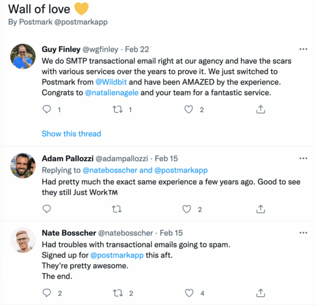The width and height of the screenshot is (316, 305).
Task: Retweet Nate Bosscher's tweet
Action: [x=118, y=293]
